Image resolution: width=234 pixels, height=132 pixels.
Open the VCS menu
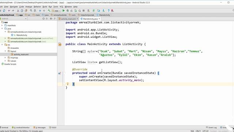[61, 7]
